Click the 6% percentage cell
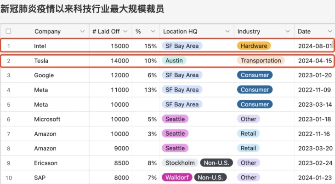Viewport: 335px width, 184px height. (x=152, y=75)
